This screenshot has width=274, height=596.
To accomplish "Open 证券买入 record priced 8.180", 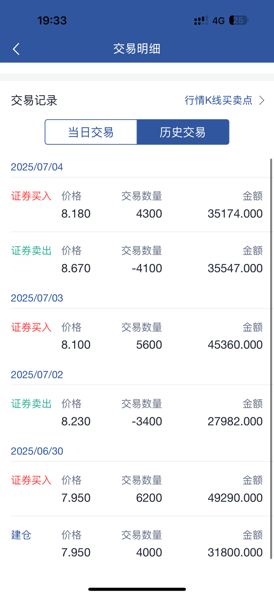I will (137, 205).
